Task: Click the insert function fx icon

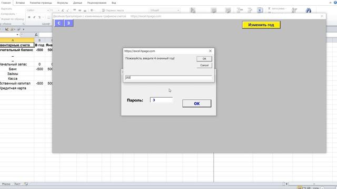Action: (x=36, y=35)
